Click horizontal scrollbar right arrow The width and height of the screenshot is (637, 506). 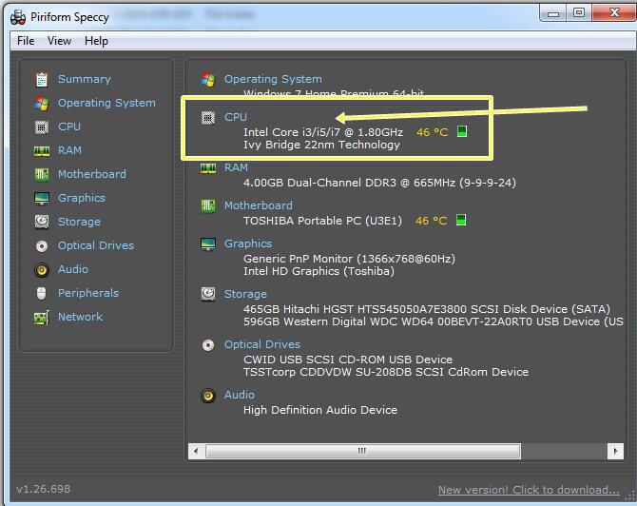click(615, 451)
